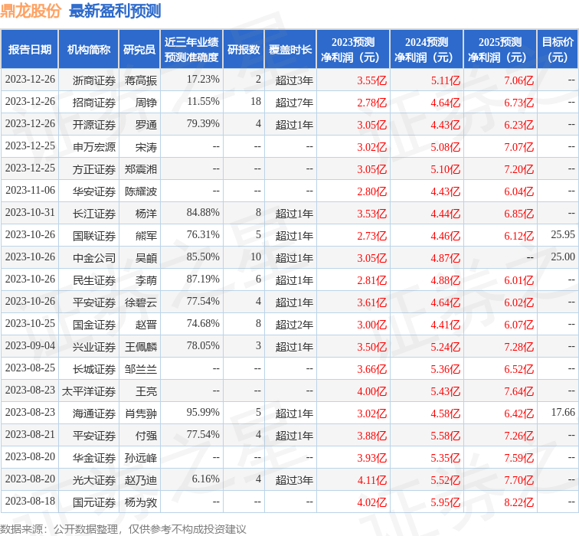The width and height of the screenshot is (579, 536).
Task: Click the 95.99% accuracy value
Action: [203, 412]
